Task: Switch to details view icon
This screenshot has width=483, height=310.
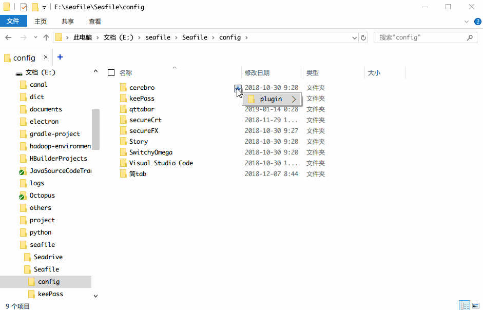Action: (465, 306)
